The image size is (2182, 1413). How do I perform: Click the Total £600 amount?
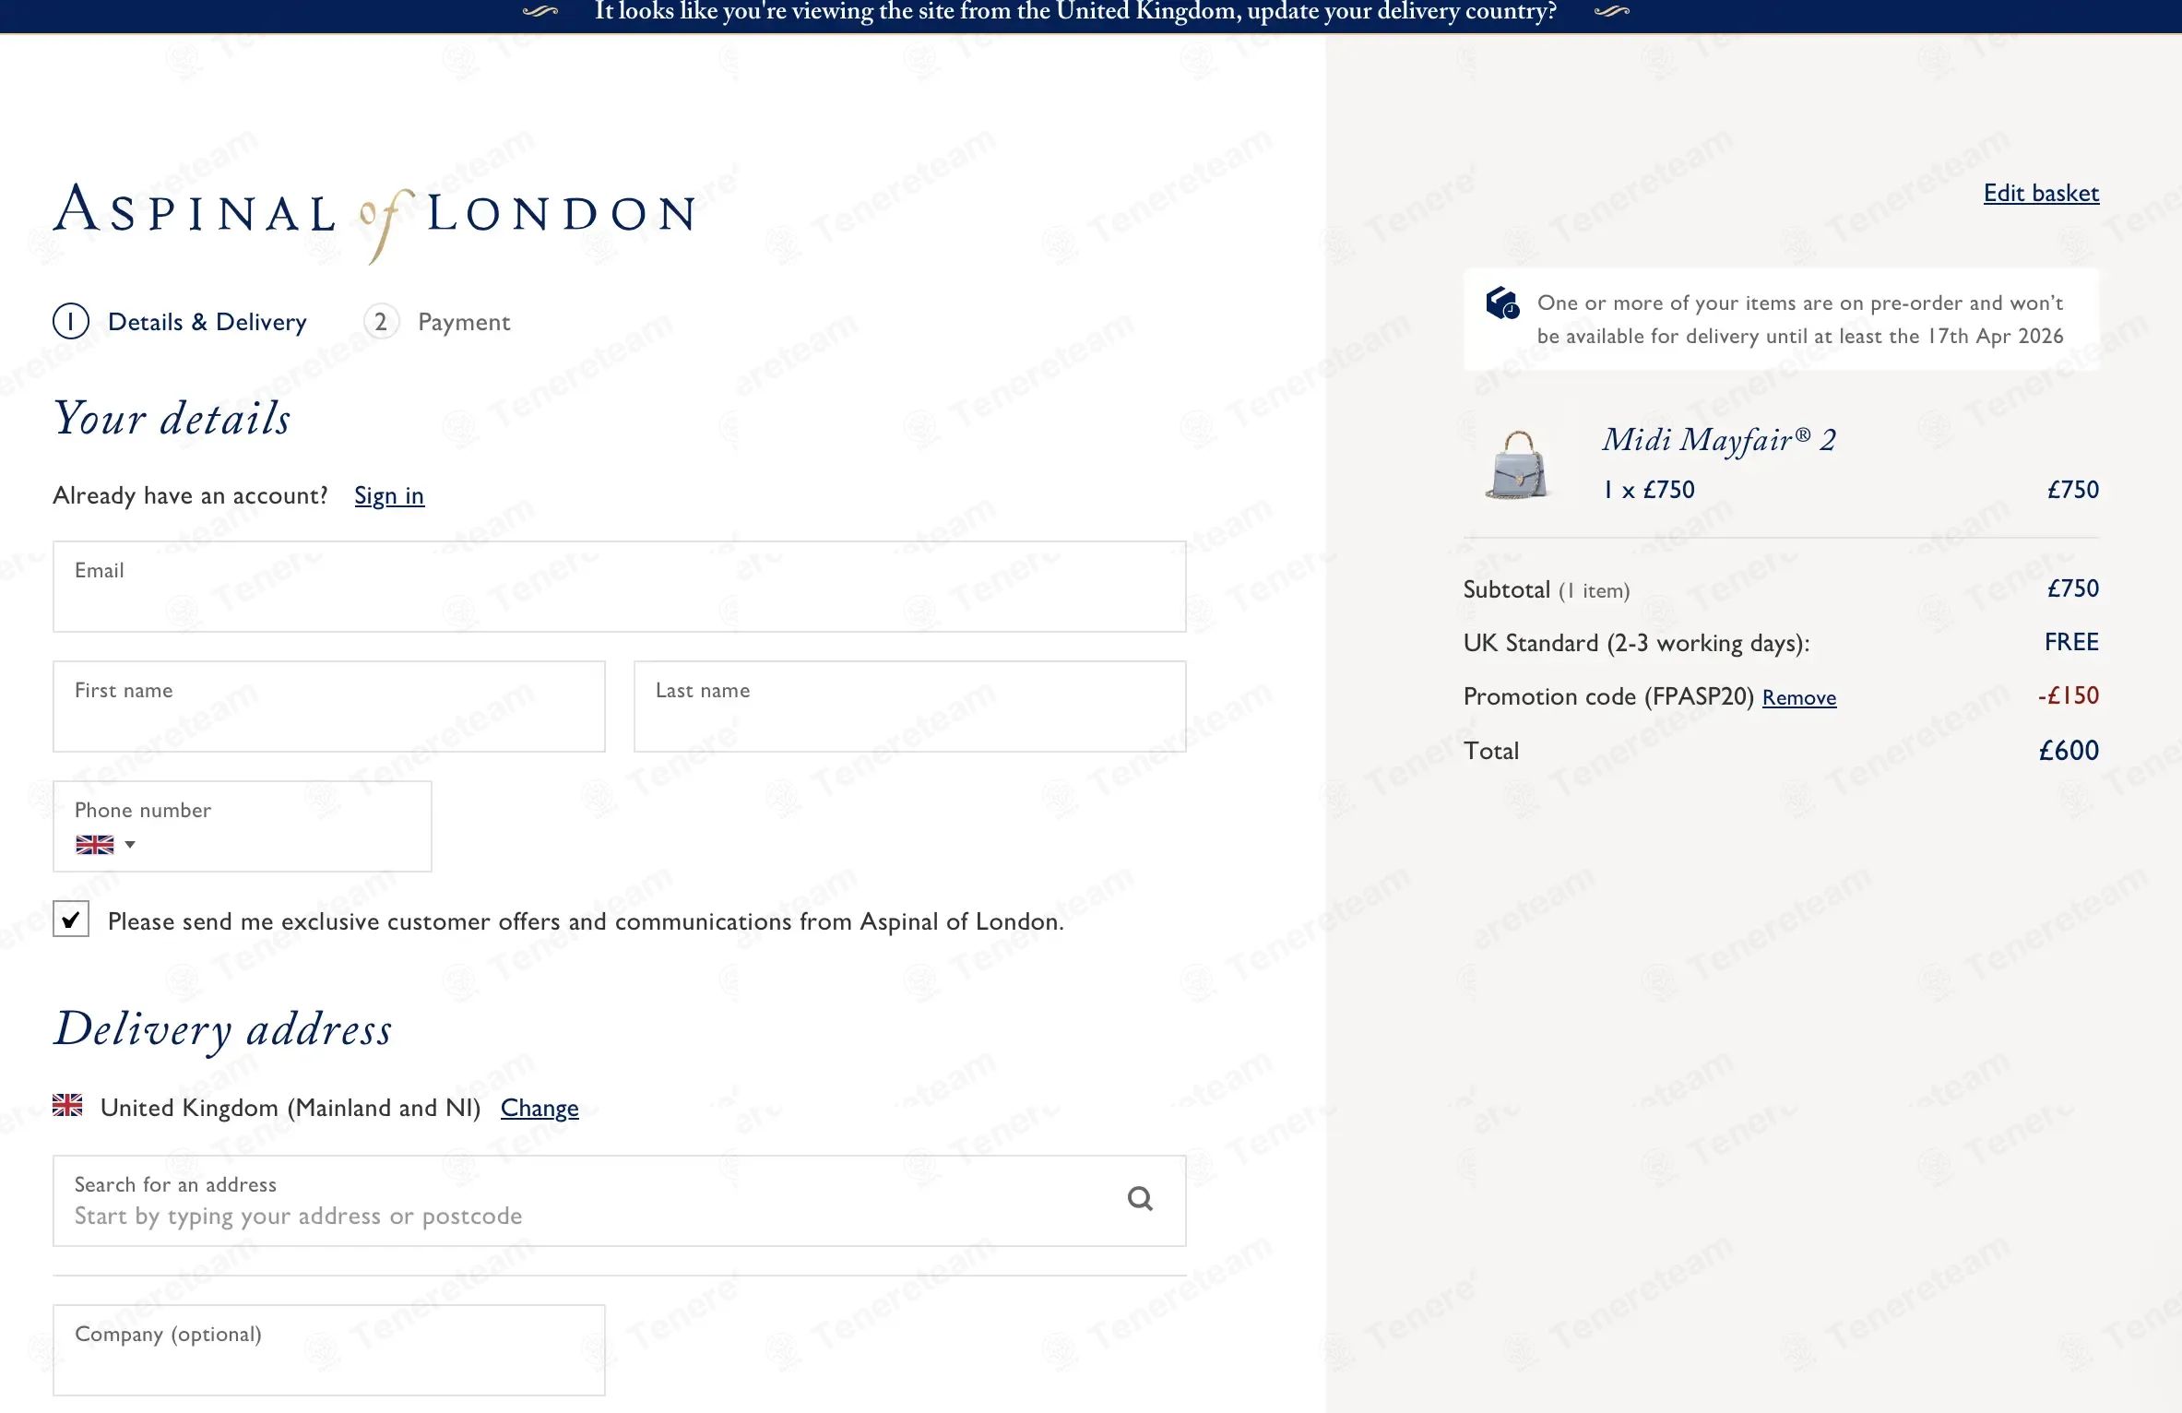tap(2069, 751)
